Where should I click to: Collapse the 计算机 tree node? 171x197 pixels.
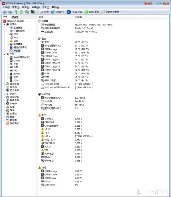4,24
